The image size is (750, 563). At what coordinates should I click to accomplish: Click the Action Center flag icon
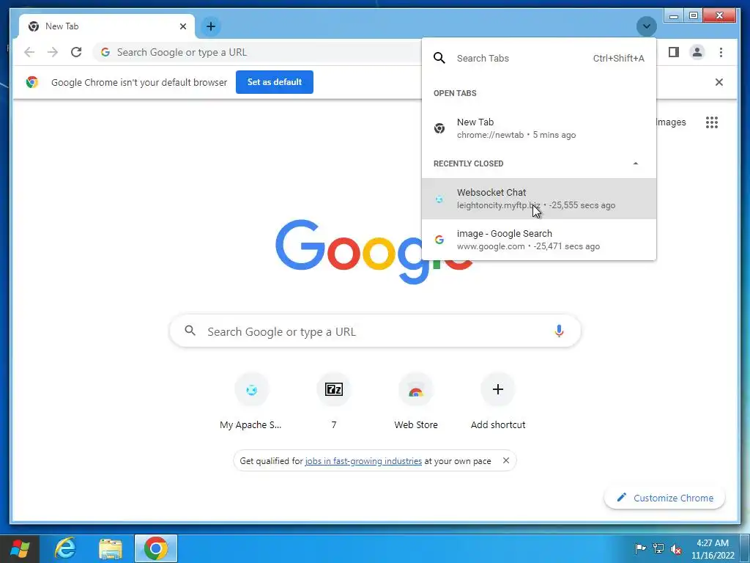pos(640,548)
